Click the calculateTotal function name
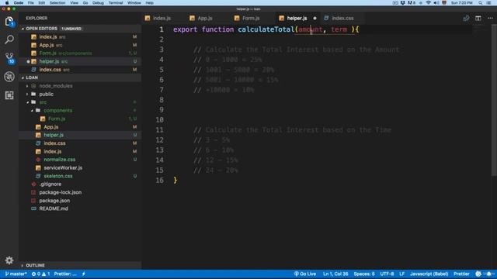Screen dimensions: 497x279 266,29
